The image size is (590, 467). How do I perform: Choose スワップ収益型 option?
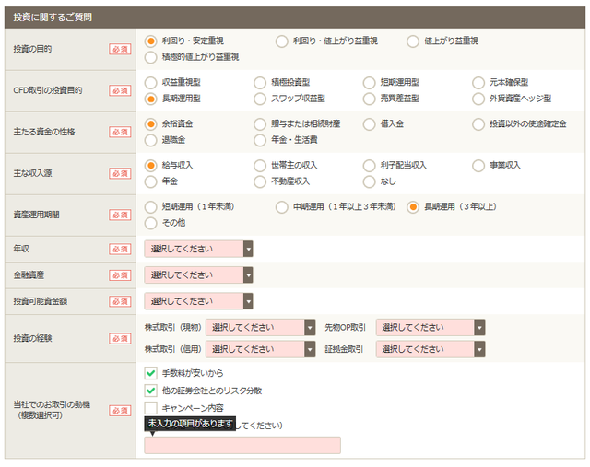pyautogui.click(x=260, y=99)
